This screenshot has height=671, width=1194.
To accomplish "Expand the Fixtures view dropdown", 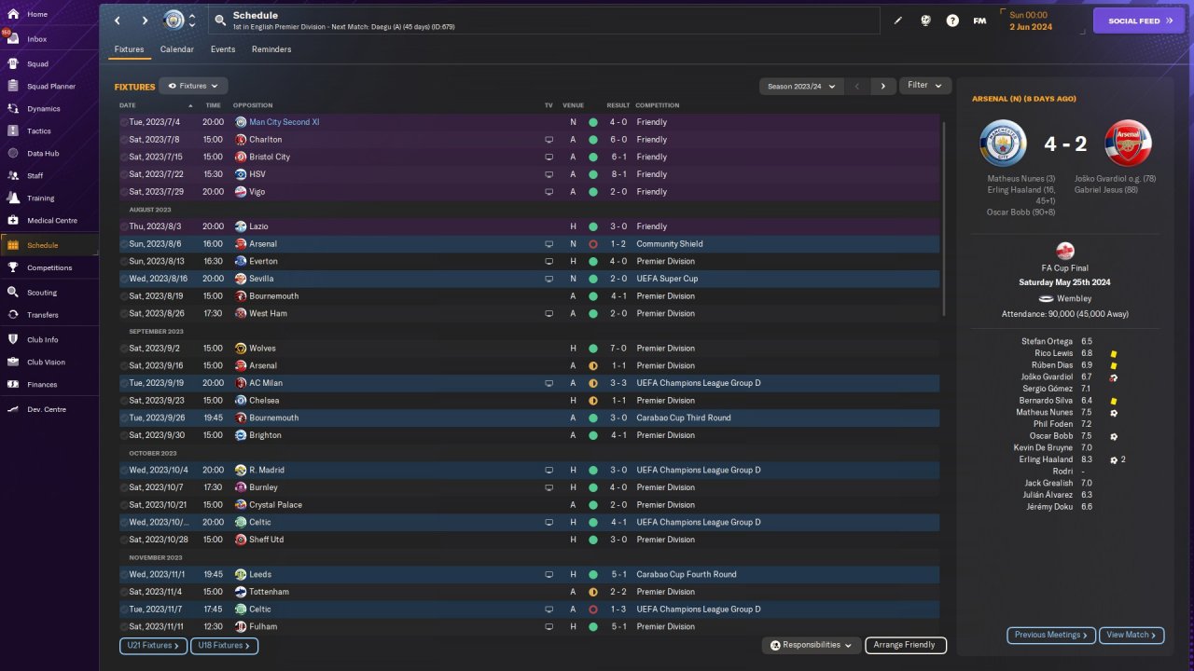I will pyautogui.click(x=193, y=86).
